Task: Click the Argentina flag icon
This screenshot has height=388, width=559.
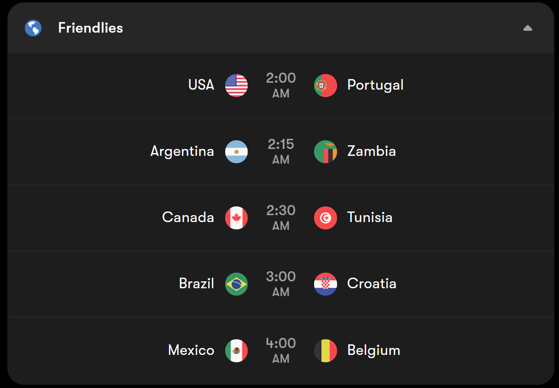Action: 236,152
